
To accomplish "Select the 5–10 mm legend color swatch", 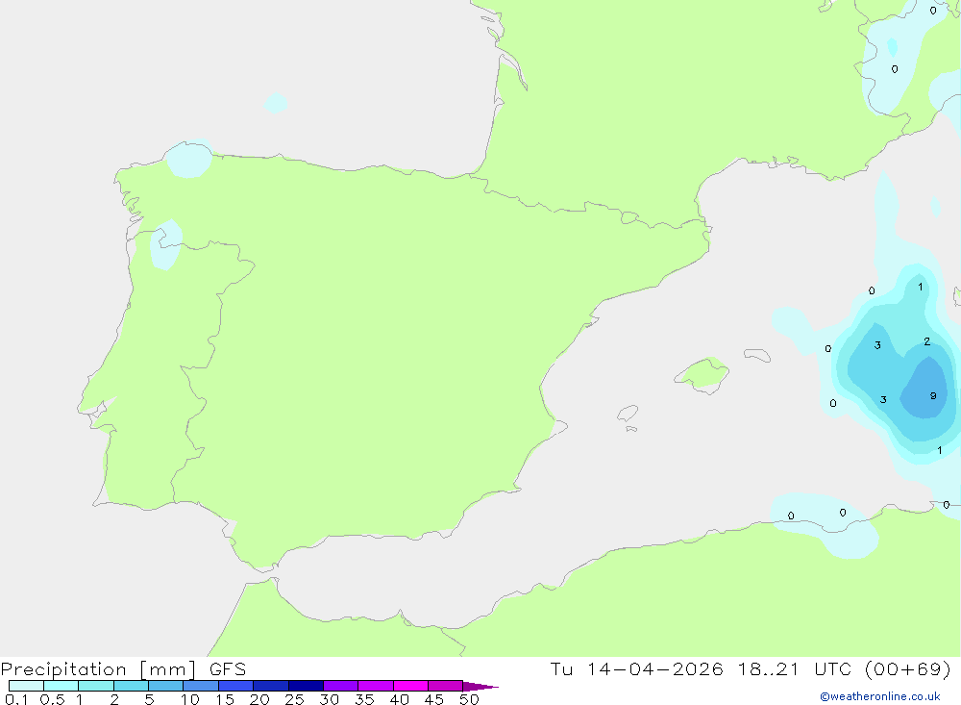I will [165, 686].
